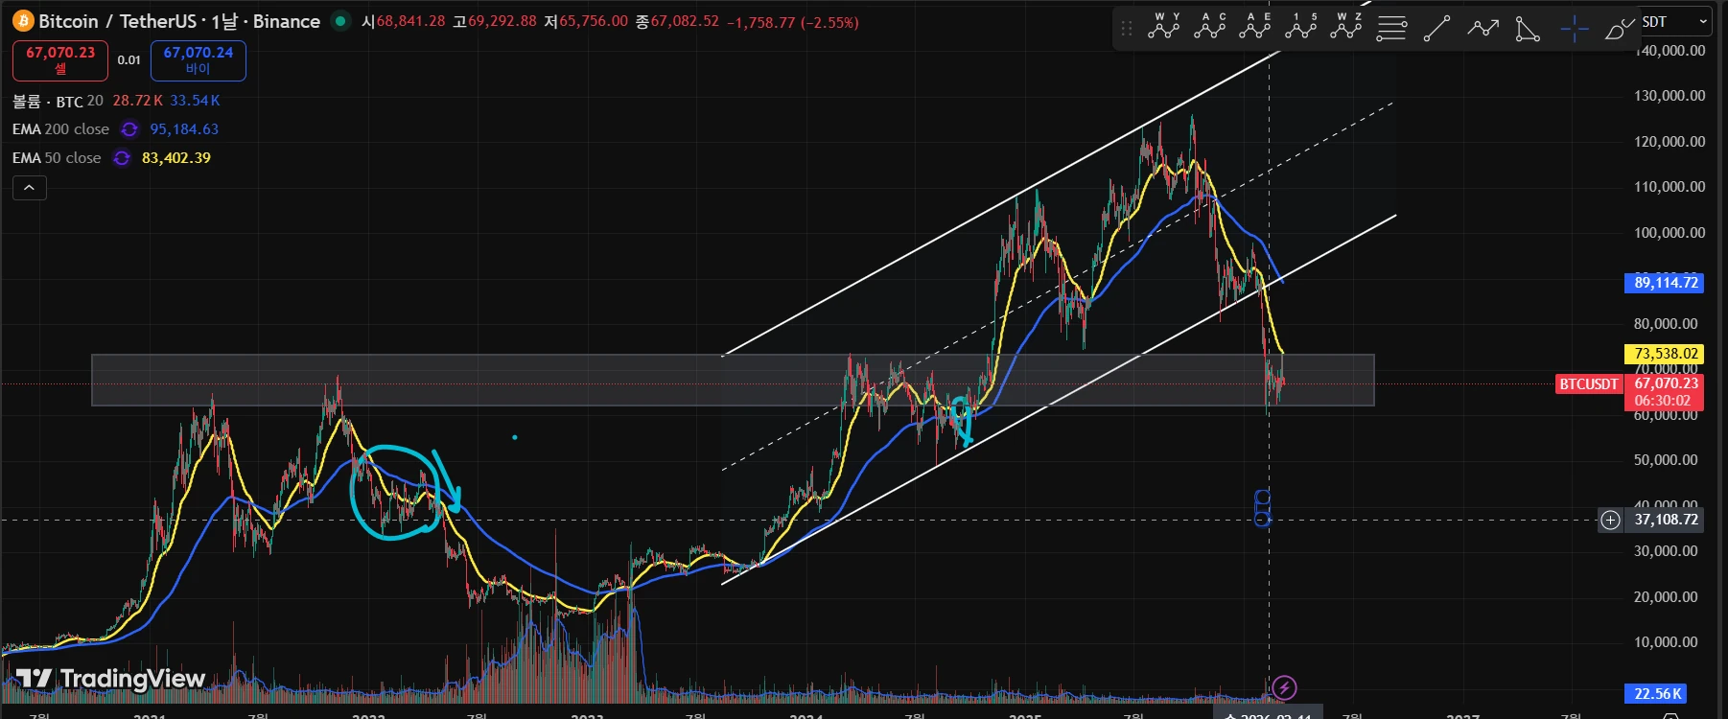1728x719 pixels.
Task: Click the plus button beside 37,108.72 price
Action: [1610, 520]
